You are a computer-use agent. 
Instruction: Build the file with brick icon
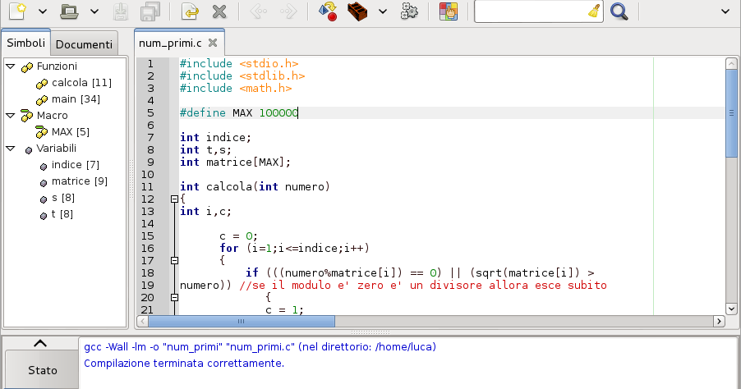tap(357, 11)
